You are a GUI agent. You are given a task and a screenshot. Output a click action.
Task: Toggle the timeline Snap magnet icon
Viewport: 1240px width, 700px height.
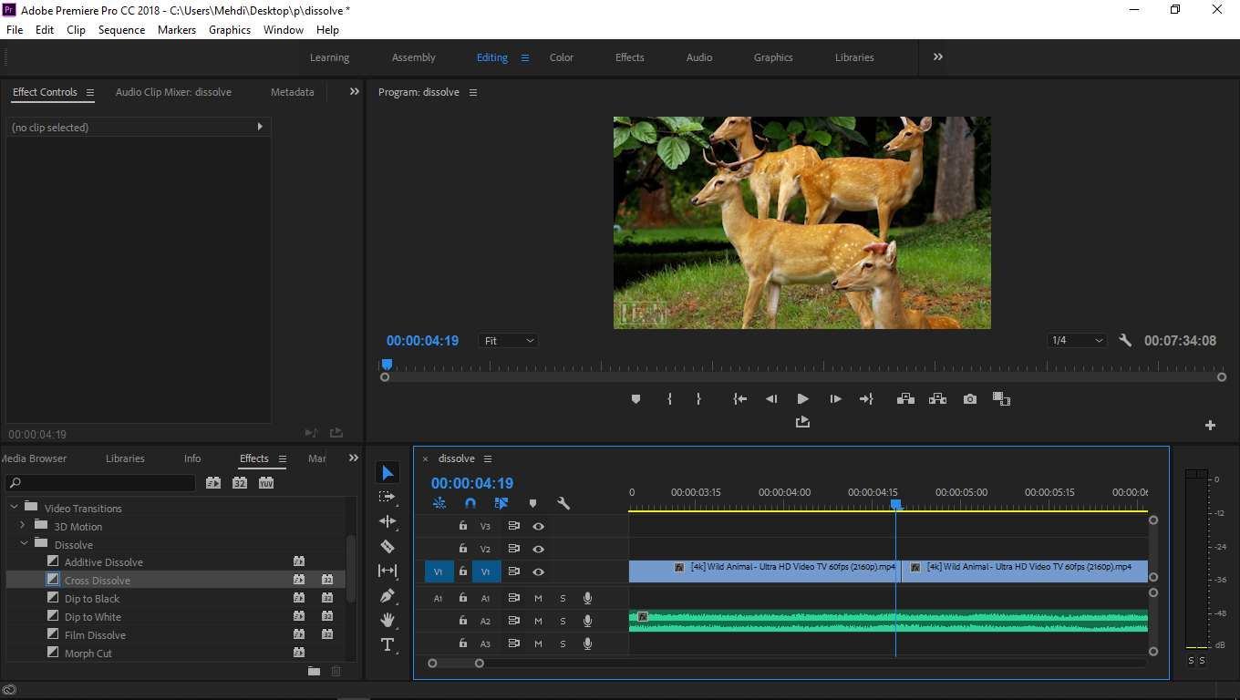click(x=470, y=503)
